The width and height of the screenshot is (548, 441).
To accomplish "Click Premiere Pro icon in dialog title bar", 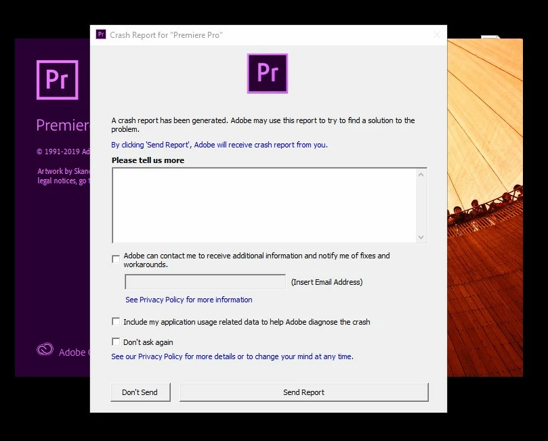I will pos(101,34).
